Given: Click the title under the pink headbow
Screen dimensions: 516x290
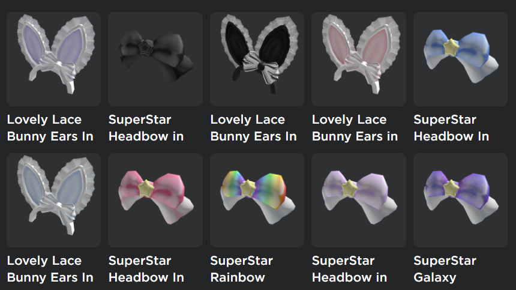Looking at the screenshot, I should click(146, 269).
